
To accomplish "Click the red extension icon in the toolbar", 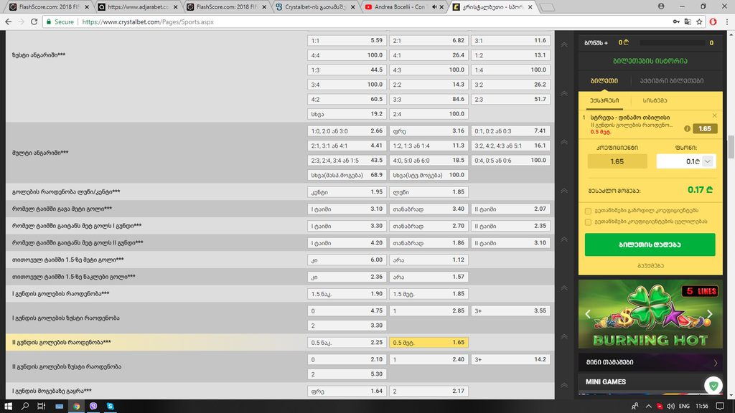I will tap(713, 22).
